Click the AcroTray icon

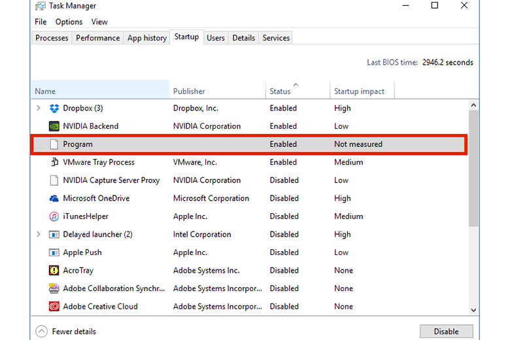tap(54, 270)
